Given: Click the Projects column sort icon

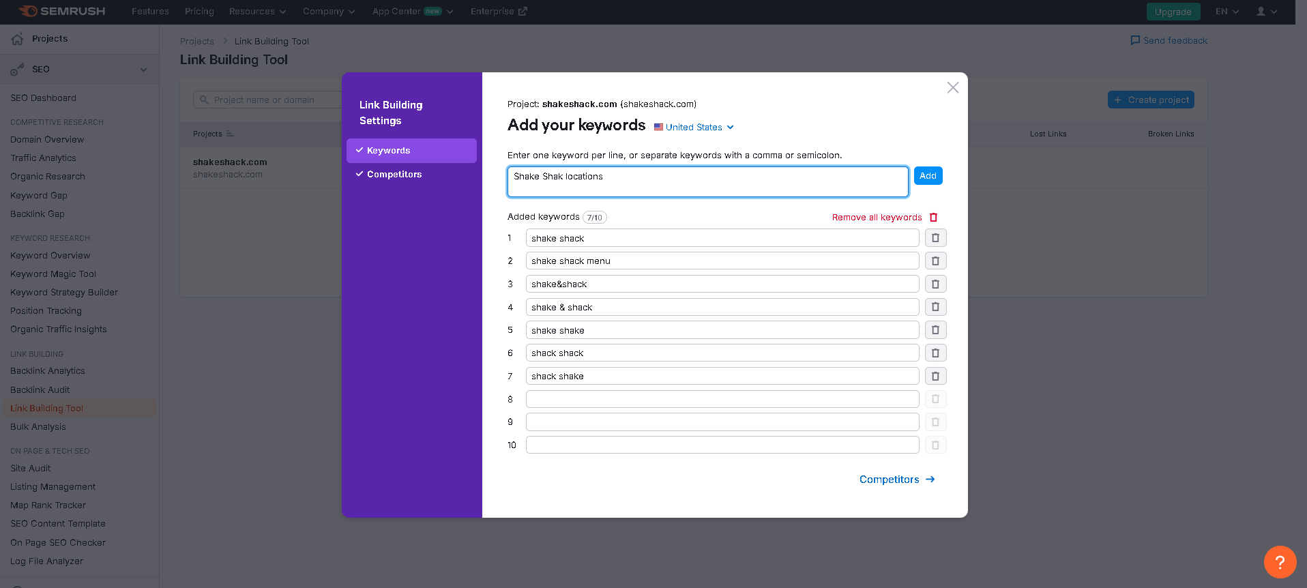Looking at the screenshot, I should [230, 134].
